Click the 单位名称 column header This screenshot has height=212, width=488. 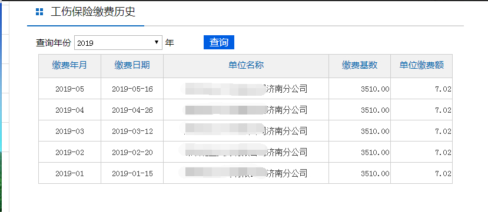246,66
